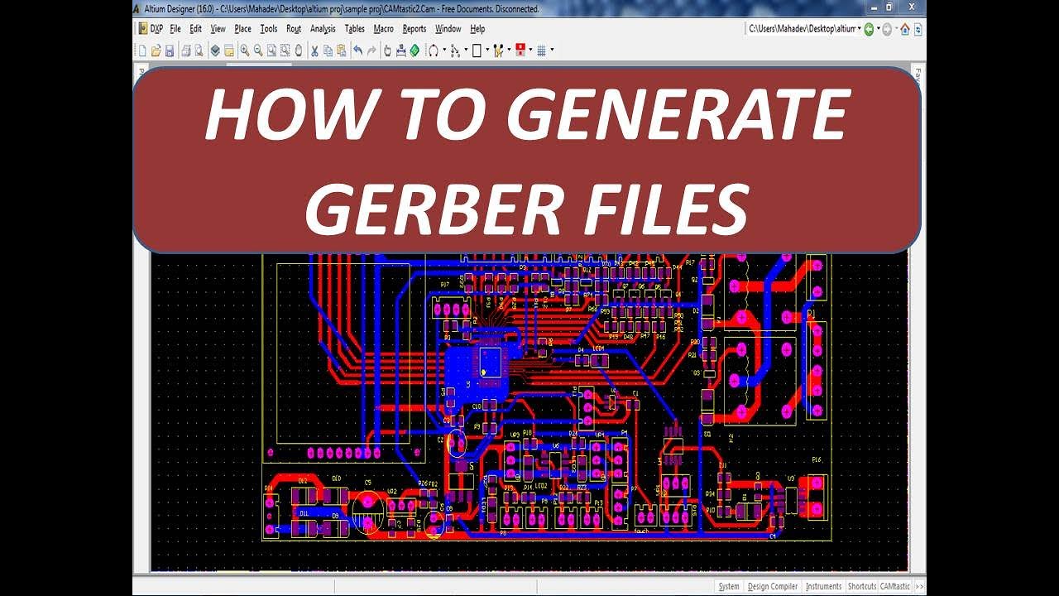Click the refresh document icon
The width and height of the screenshot is (1059, 596).
pos(918,29)
